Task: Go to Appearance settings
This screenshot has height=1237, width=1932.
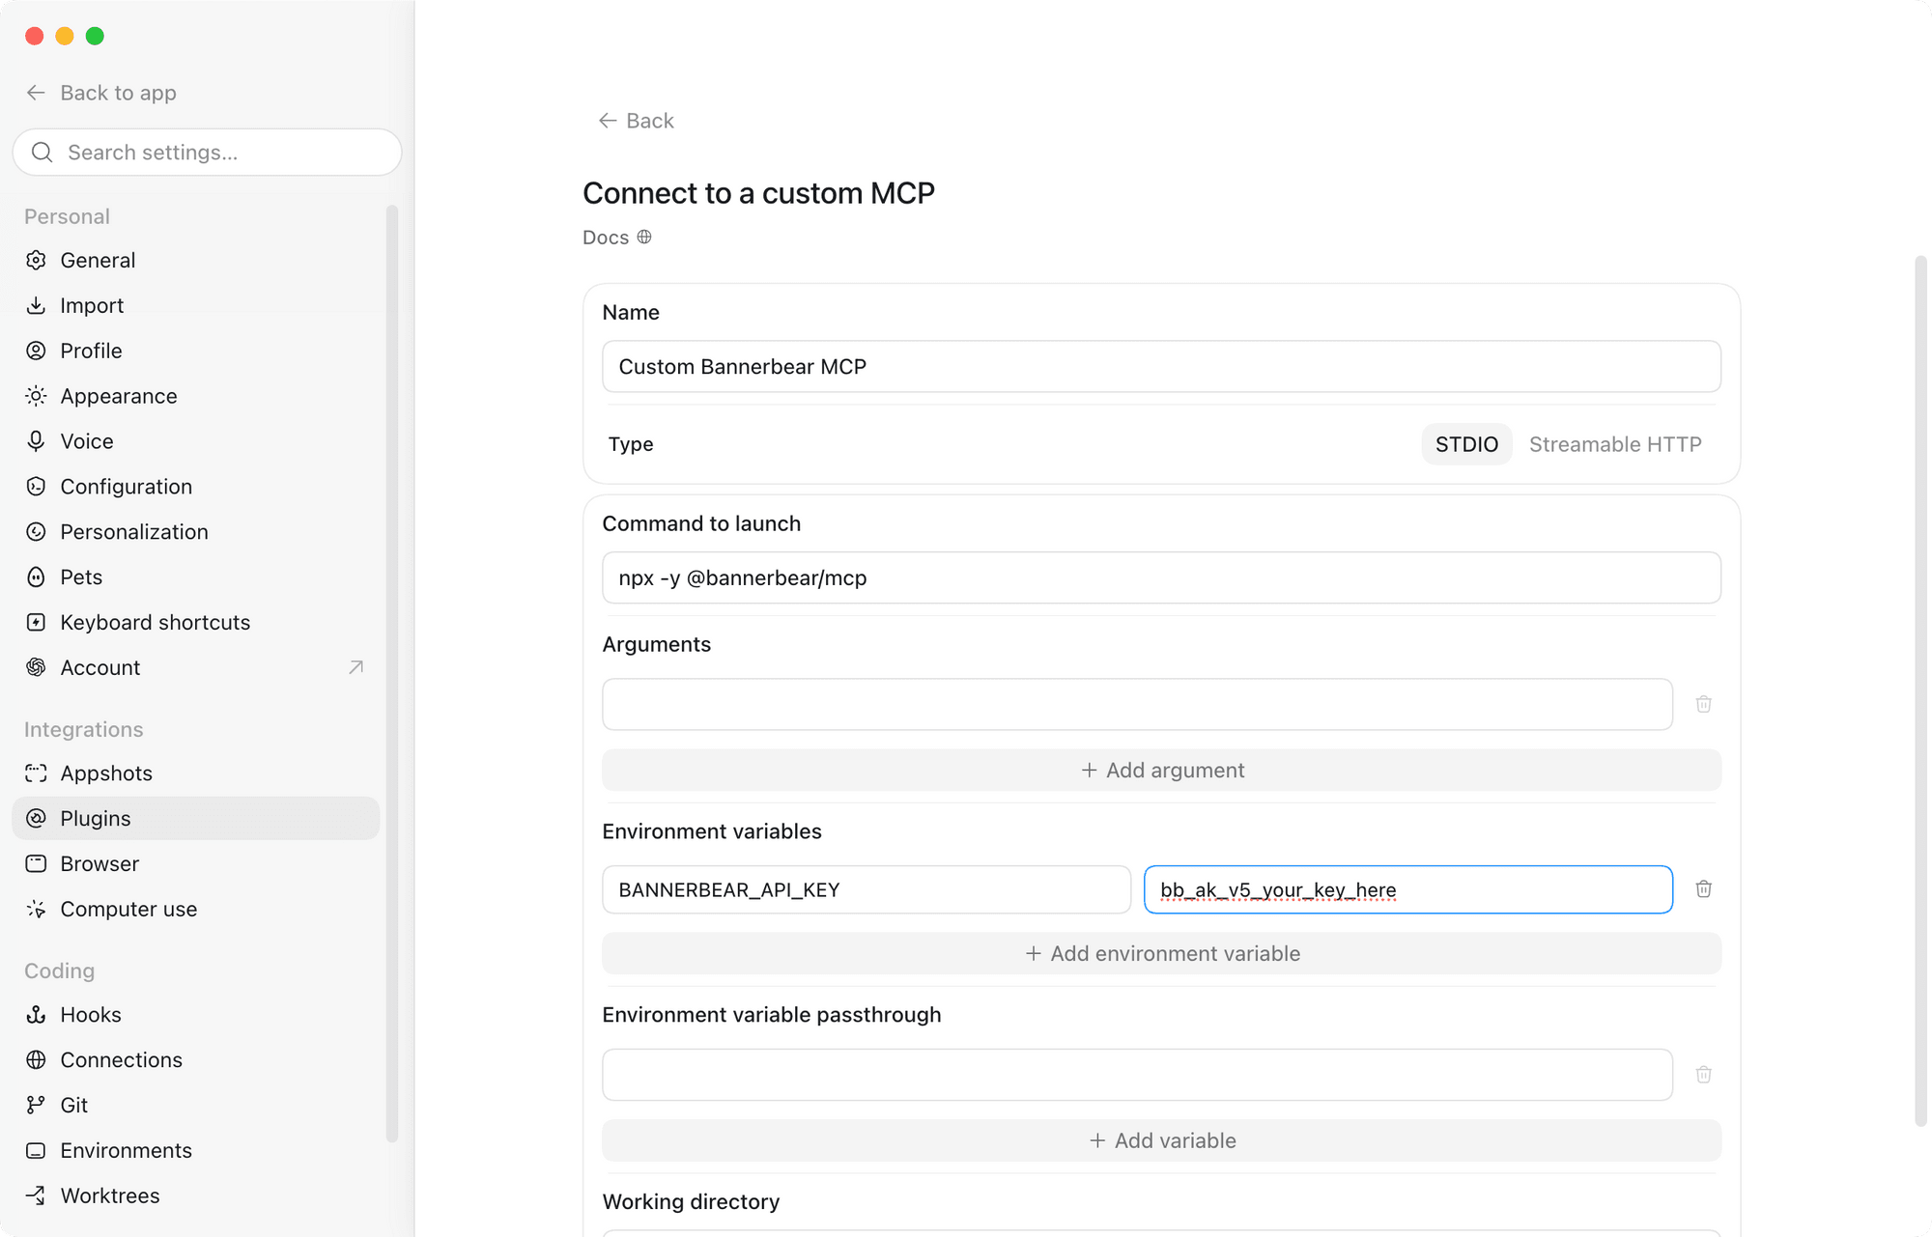Action: pos(195,396)
